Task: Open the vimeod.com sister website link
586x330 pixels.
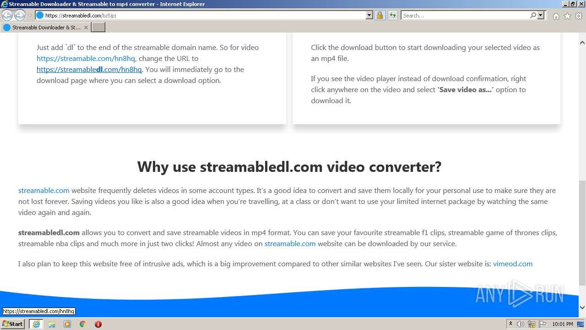Action: (x=513, y=264)
